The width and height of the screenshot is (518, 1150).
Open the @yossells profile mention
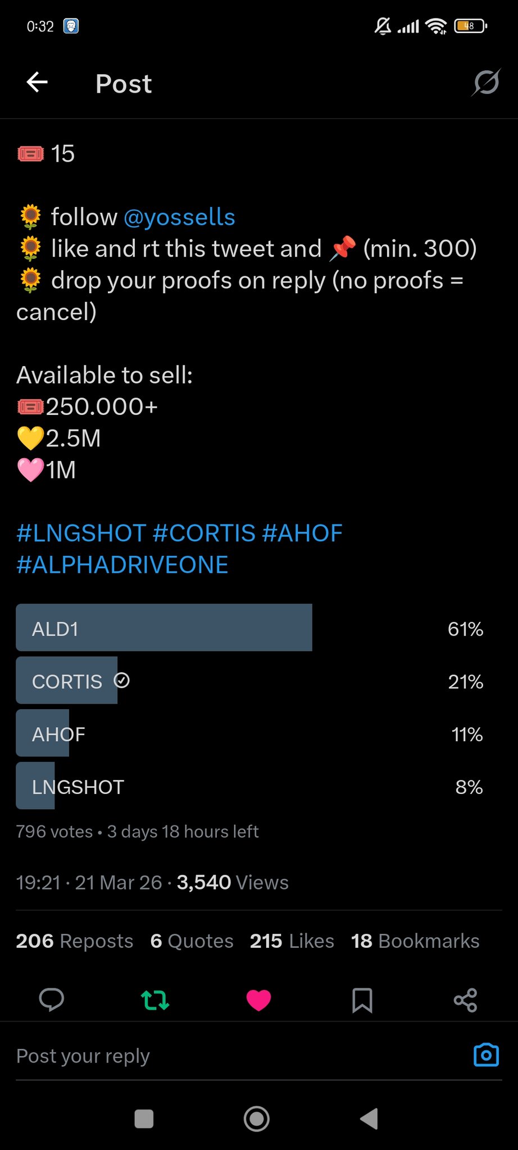point(179,217)
